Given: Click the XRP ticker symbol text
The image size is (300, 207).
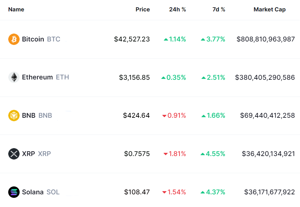Looking at the screenshot, I should (44, 154).
